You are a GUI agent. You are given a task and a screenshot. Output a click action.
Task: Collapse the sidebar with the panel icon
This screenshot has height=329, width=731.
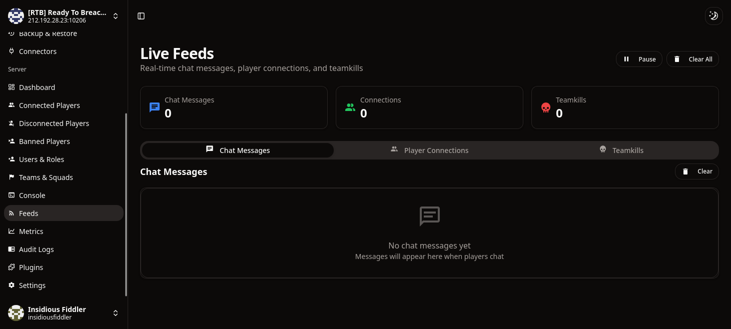(x=141, y=15)
